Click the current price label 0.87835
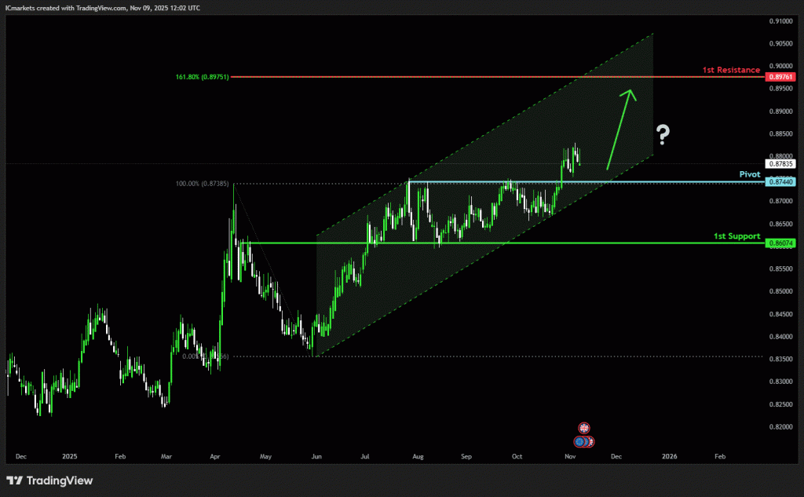The image size is (804, 497). (x=781, y=163)
